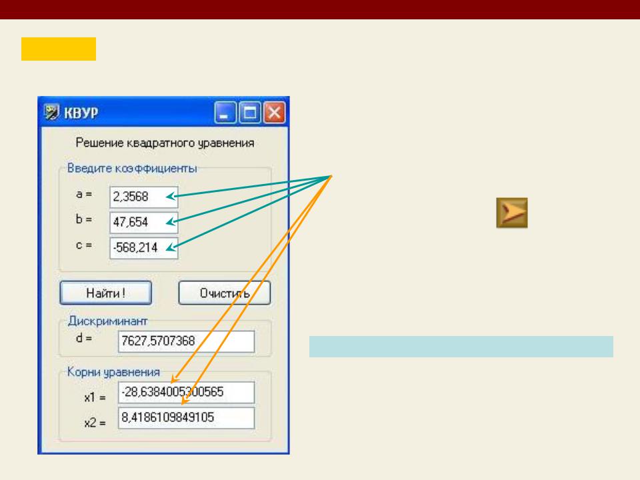Screen dimensions: 640x480
Task: Focus coefficient a field showing 2,3568
Action: [x=144, y=197]
